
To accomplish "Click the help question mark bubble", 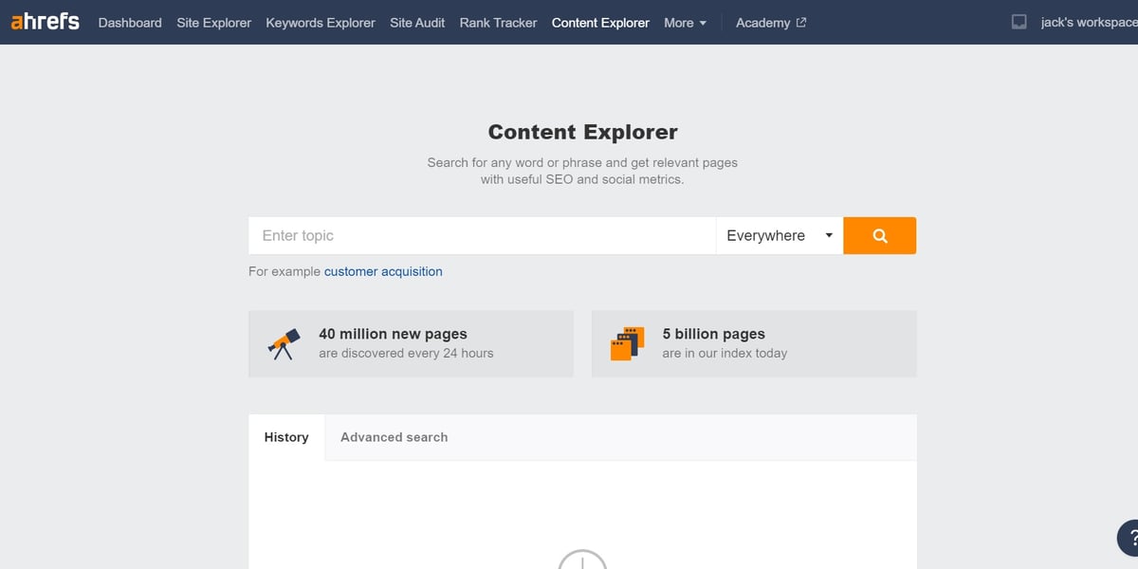I will pos(1129,538).
